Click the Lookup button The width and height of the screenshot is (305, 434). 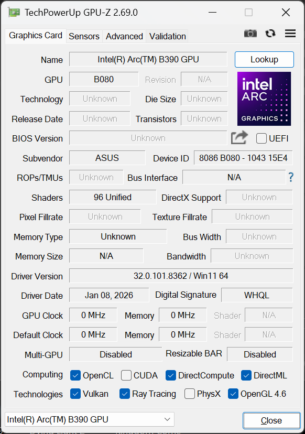pos(264,59)
